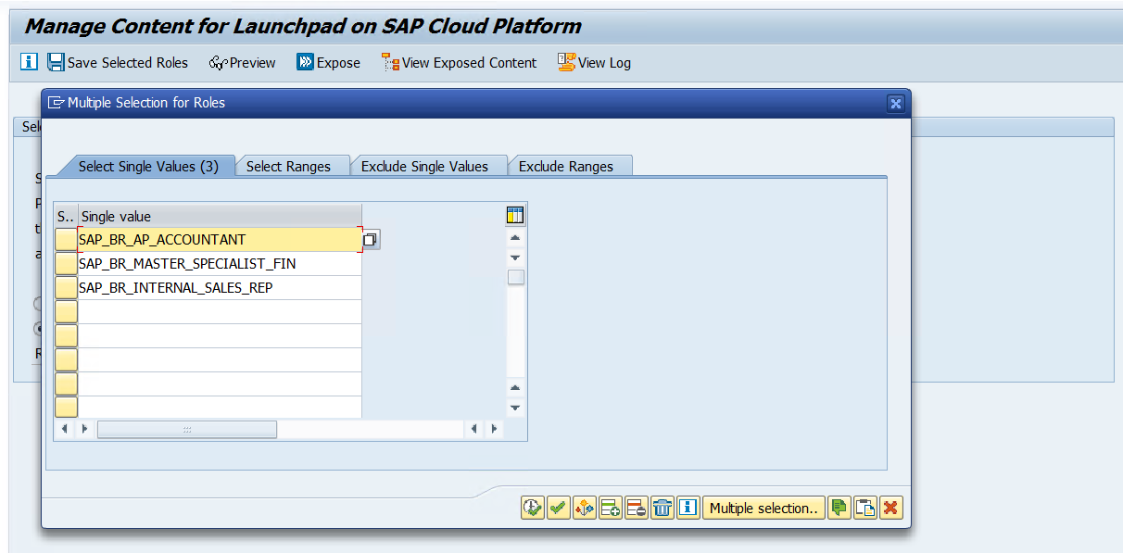Toggle row selector for SAP_BR_AP_ACCOUNTANT
Screen dimensions: 1123x553
[x=66, y=240]
